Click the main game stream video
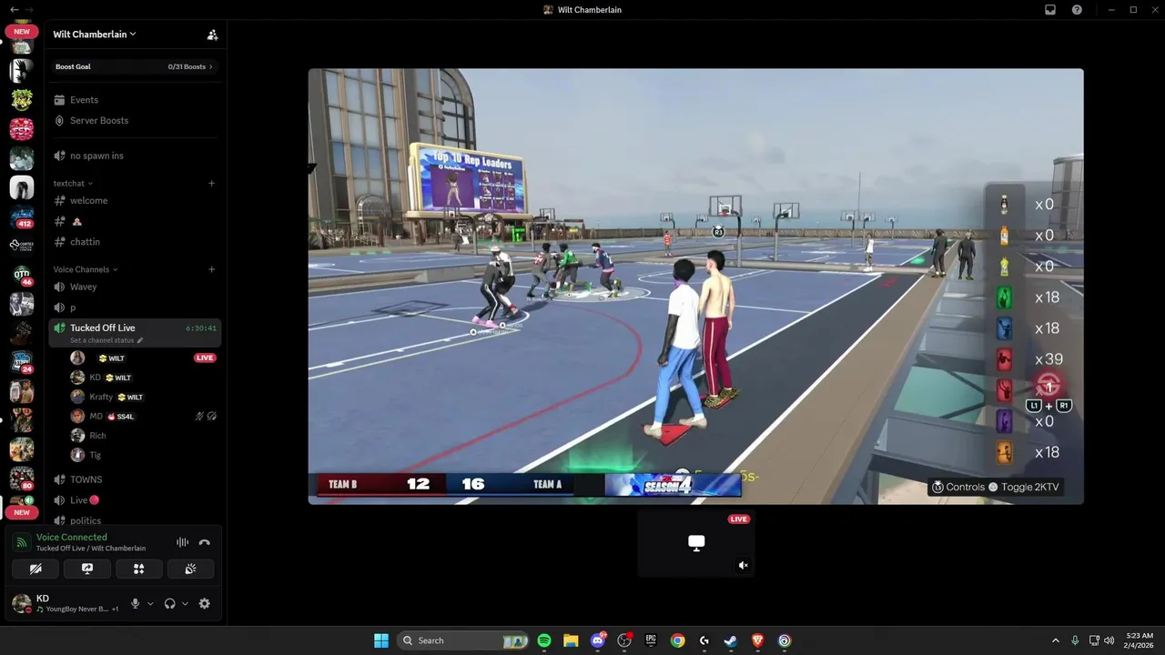 click(x=696, y=287)
